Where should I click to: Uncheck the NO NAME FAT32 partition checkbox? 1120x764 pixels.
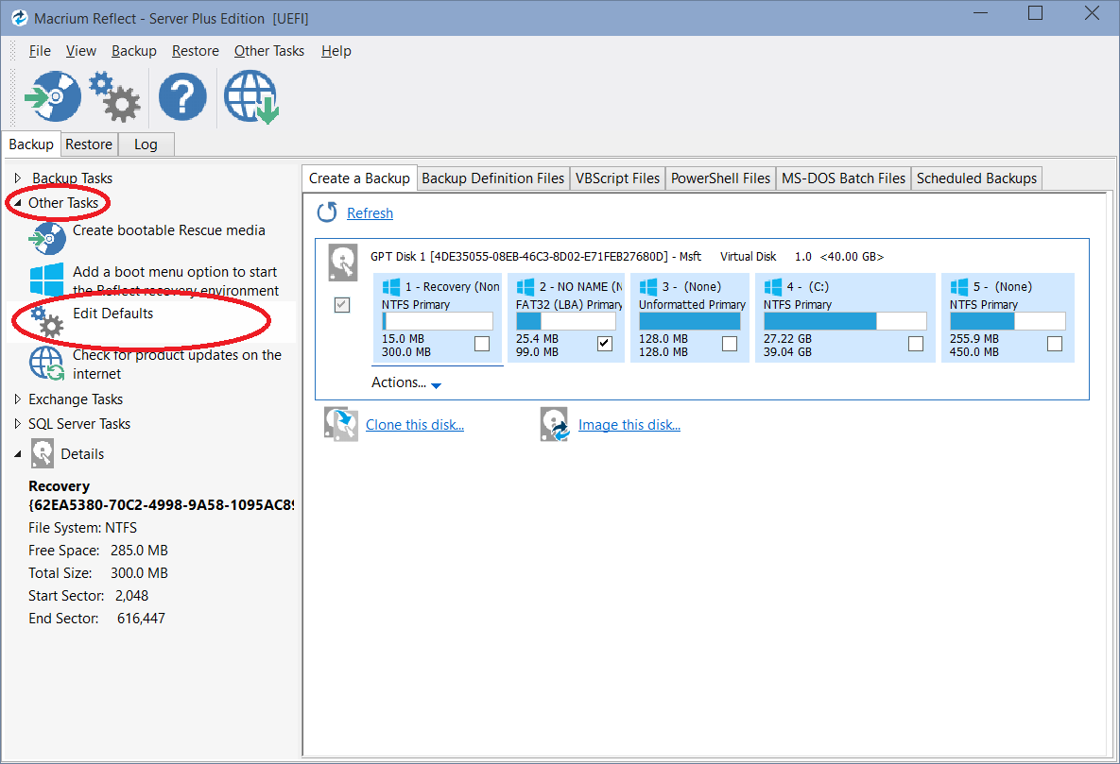pos(605,344)
